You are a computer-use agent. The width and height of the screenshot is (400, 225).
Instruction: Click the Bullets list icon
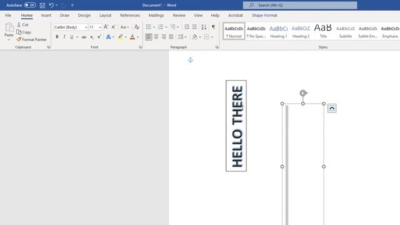(x=149, y=27)
